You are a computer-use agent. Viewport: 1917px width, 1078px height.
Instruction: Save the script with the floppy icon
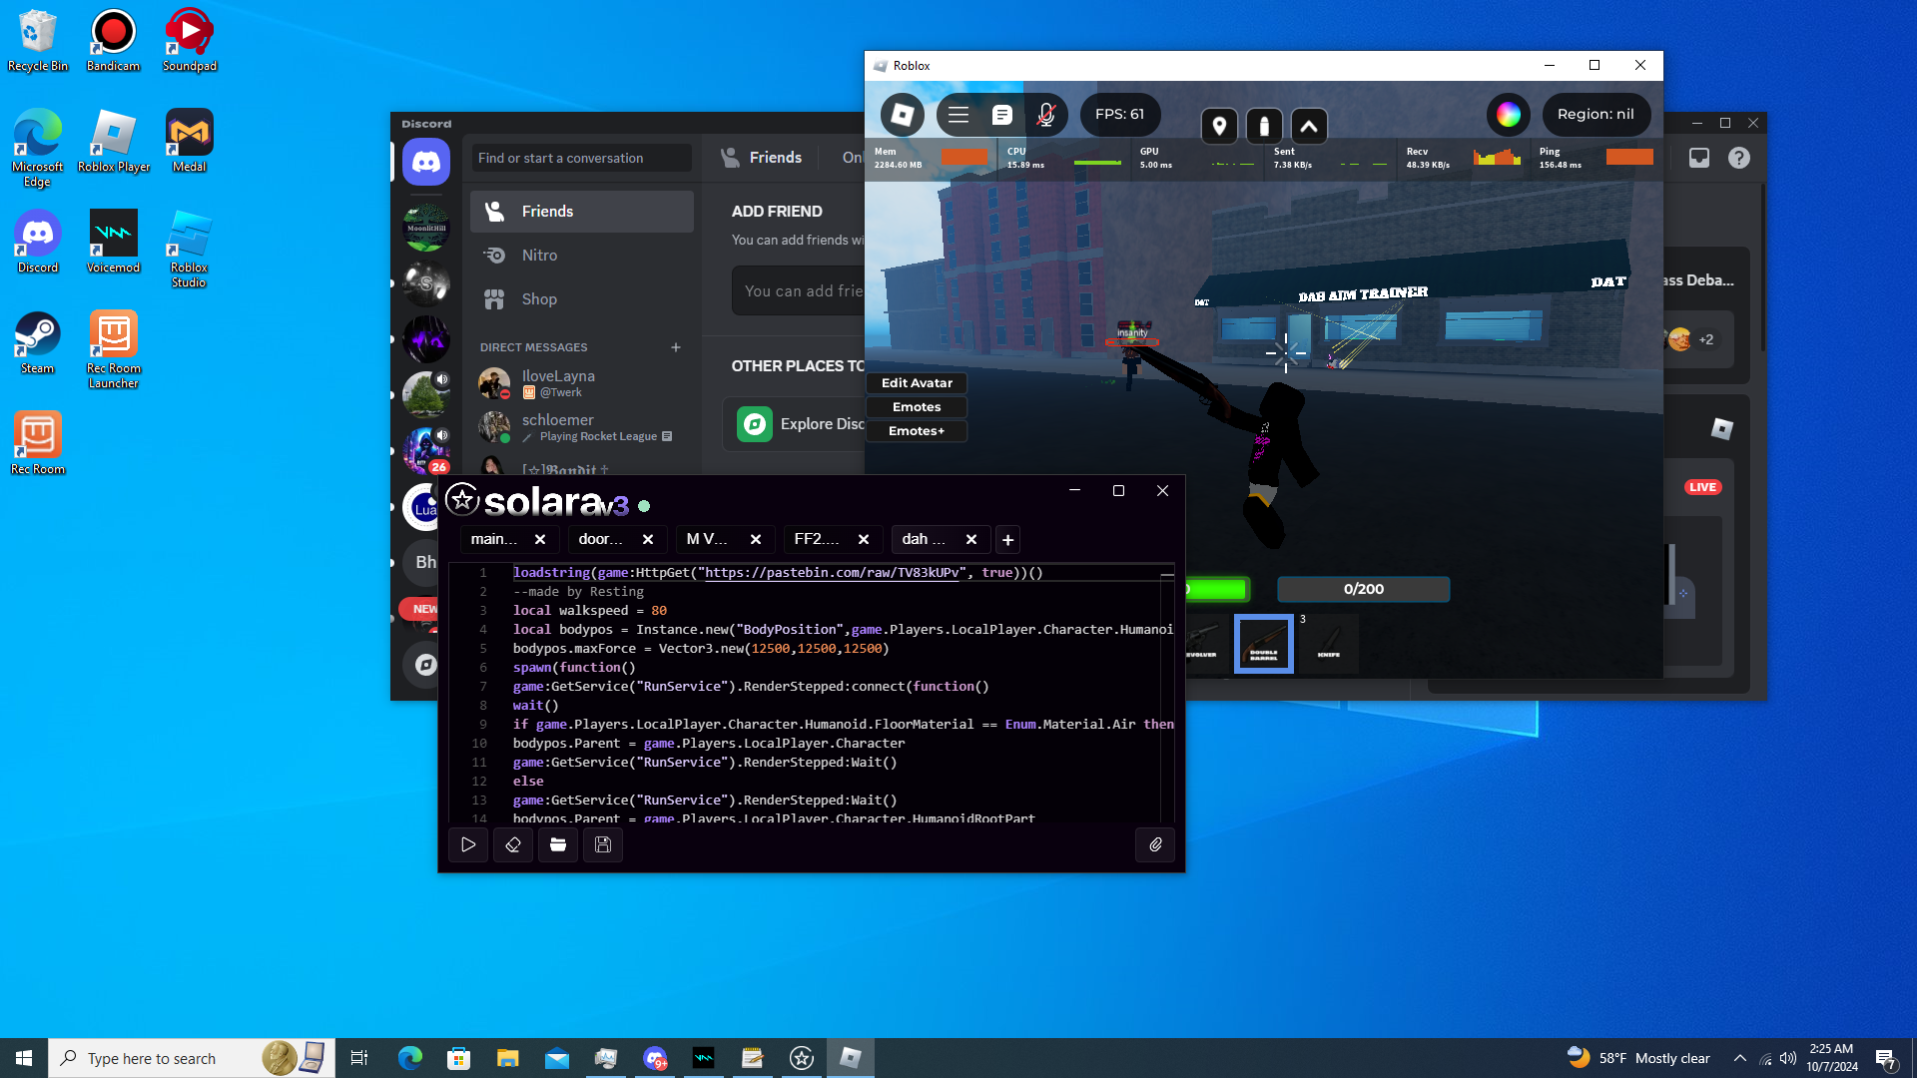603,844
